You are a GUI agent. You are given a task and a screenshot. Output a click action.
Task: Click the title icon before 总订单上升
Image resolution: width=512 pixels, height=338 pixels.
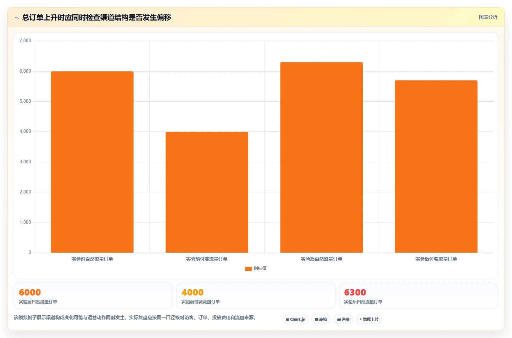coord(17,18)
